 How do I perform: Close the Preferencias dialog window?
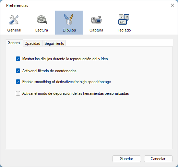[173, 5]
